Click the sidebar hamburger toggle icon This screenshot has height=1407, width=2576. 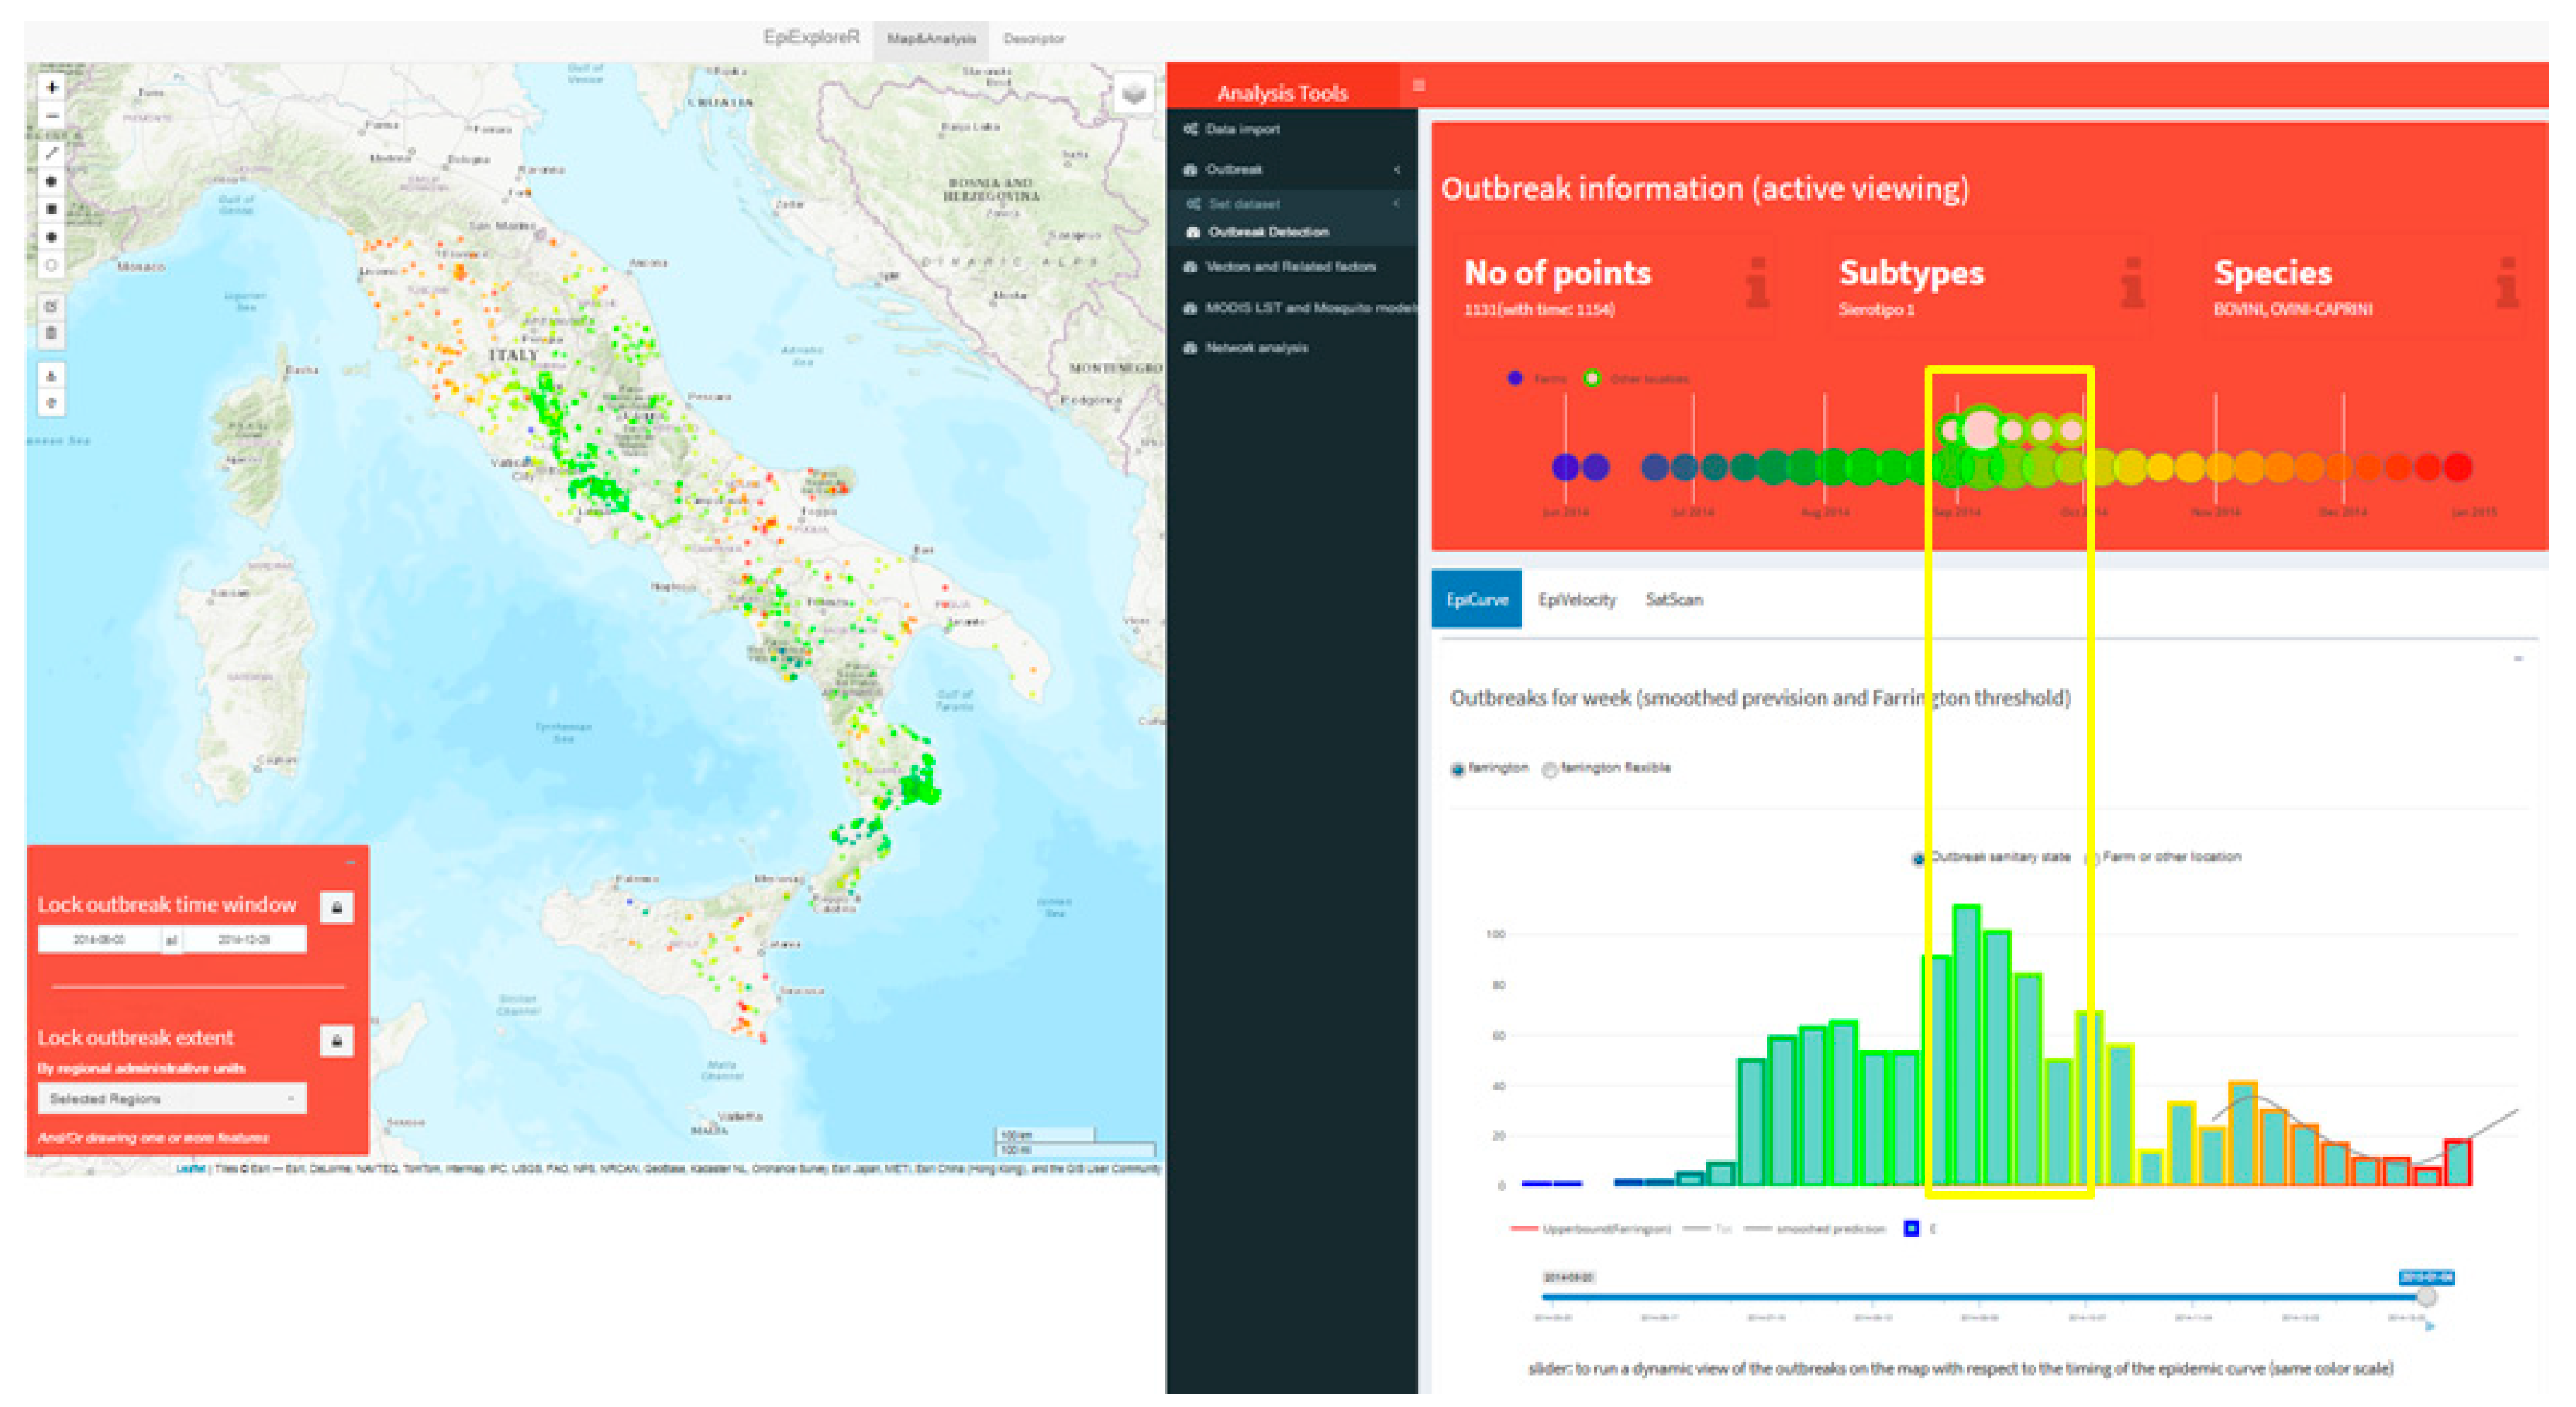click(1418, 86)
